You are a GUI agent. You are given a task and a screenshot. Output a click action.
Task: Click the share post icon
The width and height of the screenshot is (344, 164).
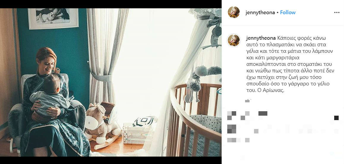click(x=263, y=113)
